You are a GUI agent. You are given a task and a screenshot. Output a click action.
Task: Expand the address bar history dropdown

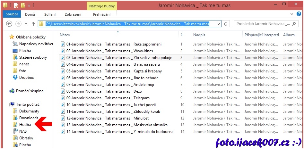tap(219, 24)
